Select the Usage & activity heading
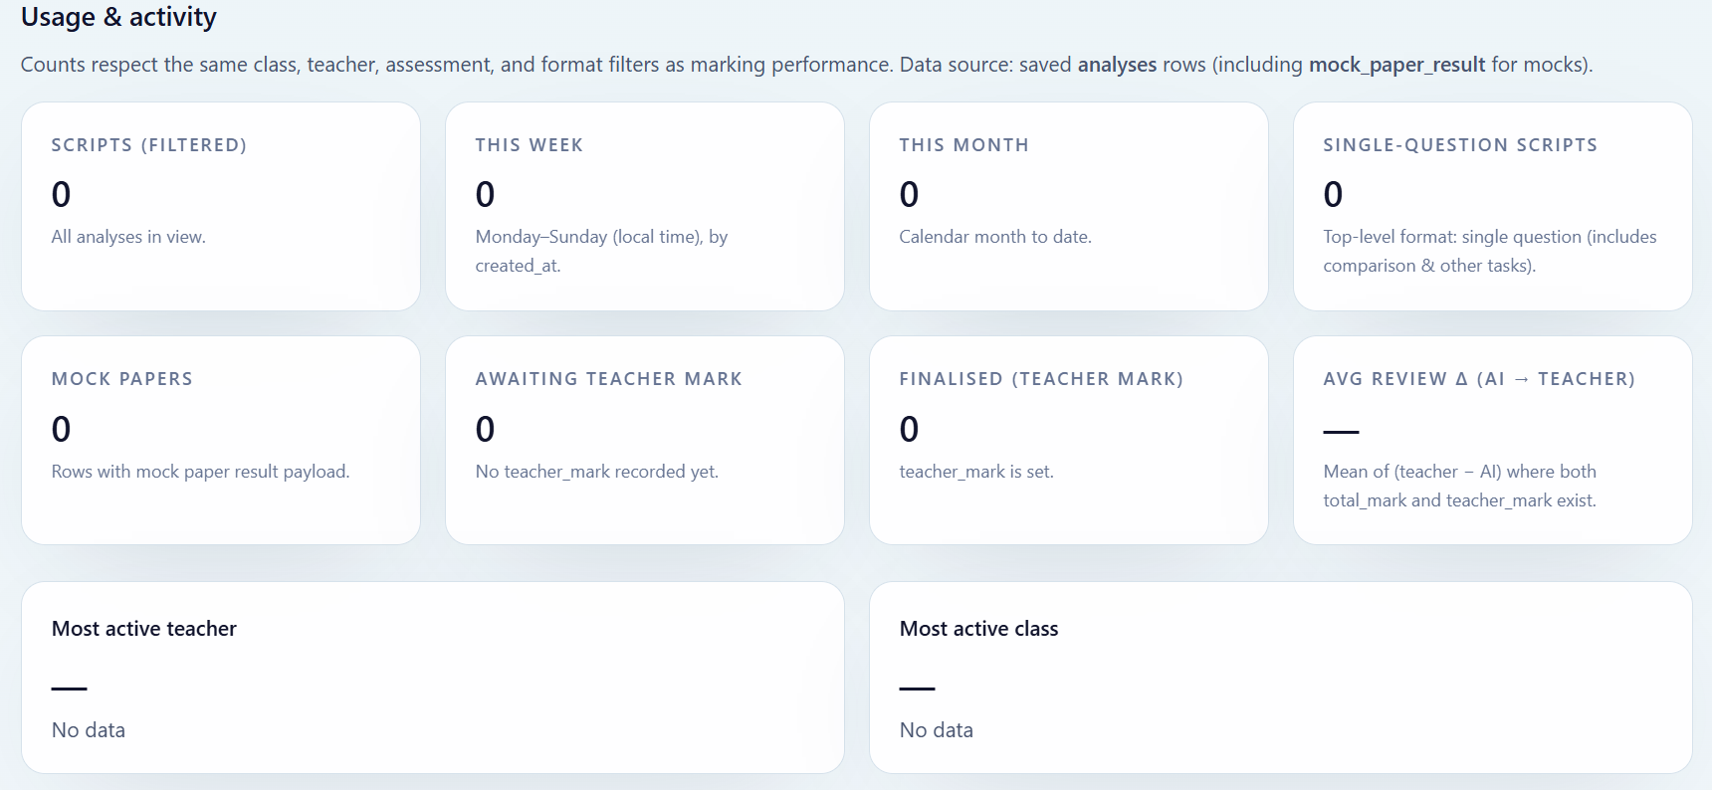1712x790 pixels. pyautogui.click(x=118, y=17)
